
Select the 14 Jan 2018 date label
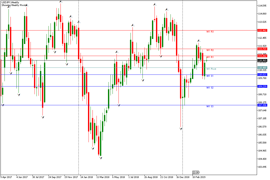click(x=86, y=177)
